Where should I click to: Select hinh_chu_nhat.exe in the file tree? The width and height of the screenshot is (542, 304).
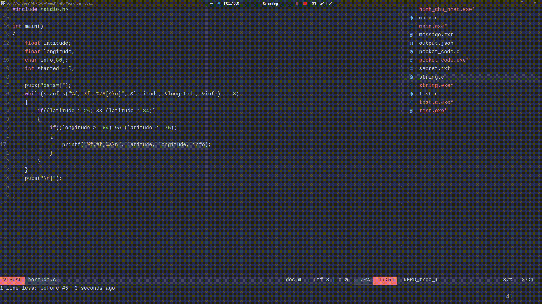tap(447, 9)
